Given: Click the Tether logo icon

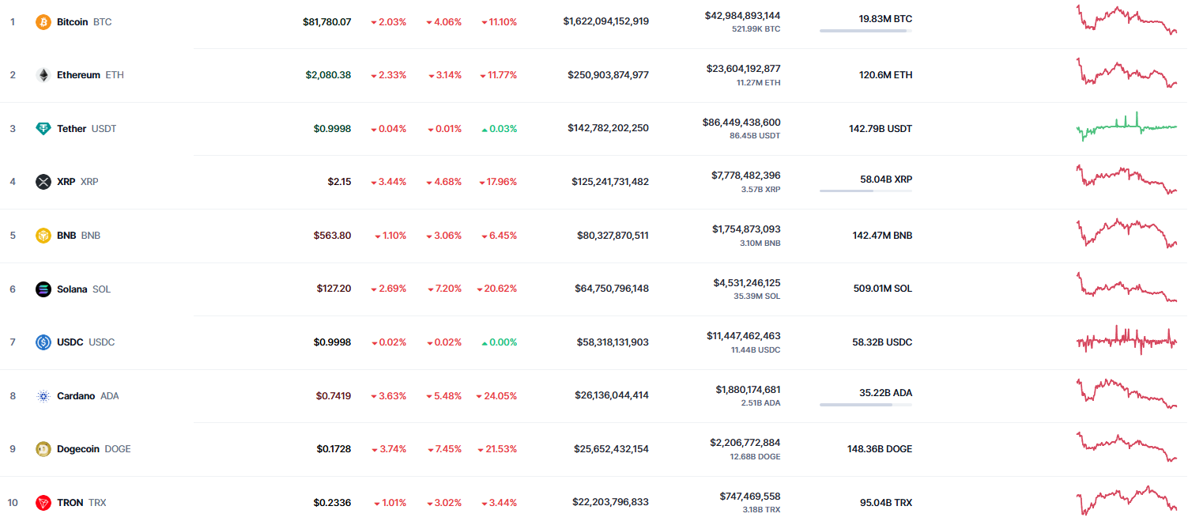Looking at the screenshot, I should point(43,128).
